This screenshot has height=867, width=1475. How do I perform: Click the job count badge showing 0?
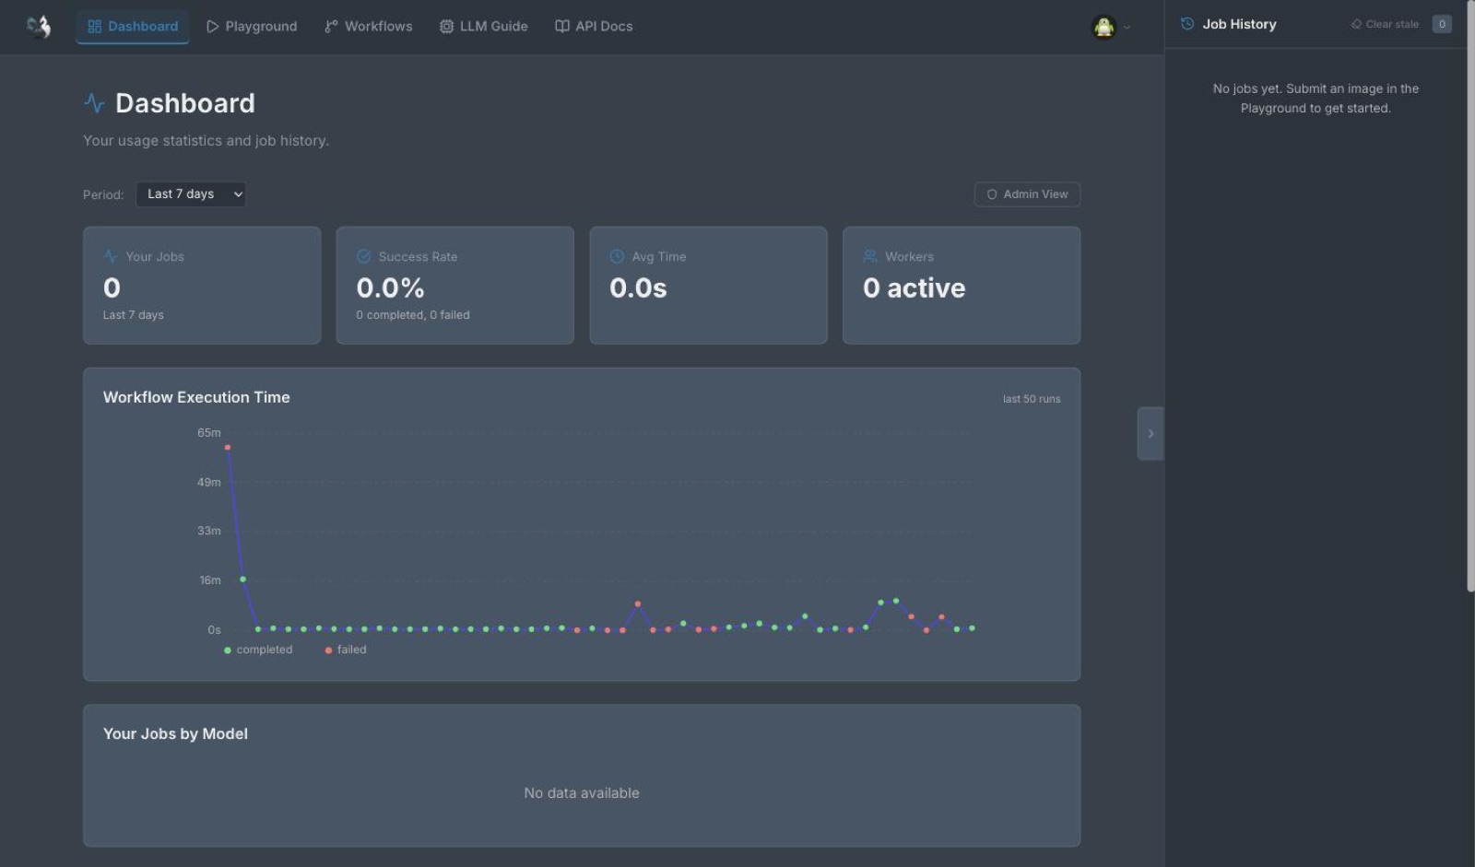pos(1442,24)
